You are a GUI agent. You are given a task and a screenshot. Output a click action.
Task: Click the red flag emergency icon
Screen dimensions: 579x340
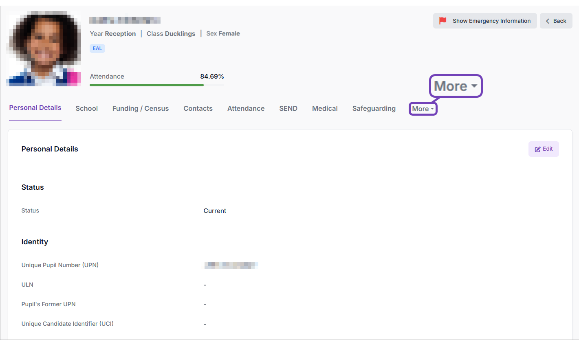point(443,21)
